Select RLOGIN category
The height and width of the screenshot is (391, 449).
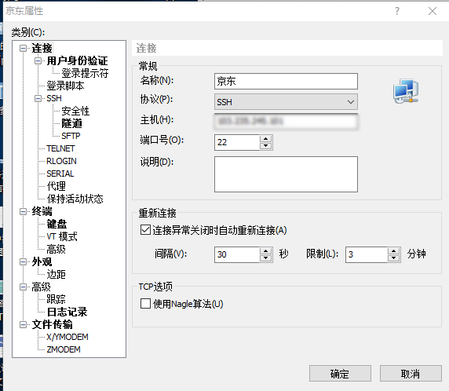coord(61,161)
